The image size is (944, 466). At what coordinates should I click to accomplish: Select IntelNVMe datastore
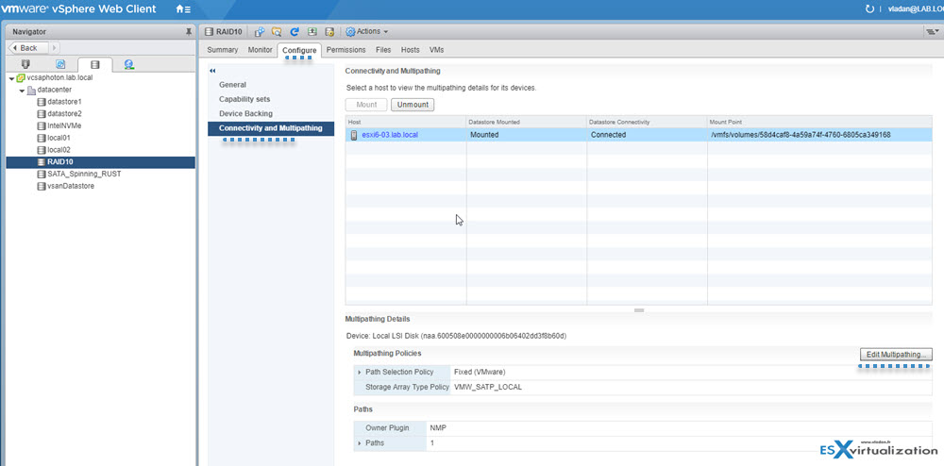pyautogui.click(x=64, y=125)
